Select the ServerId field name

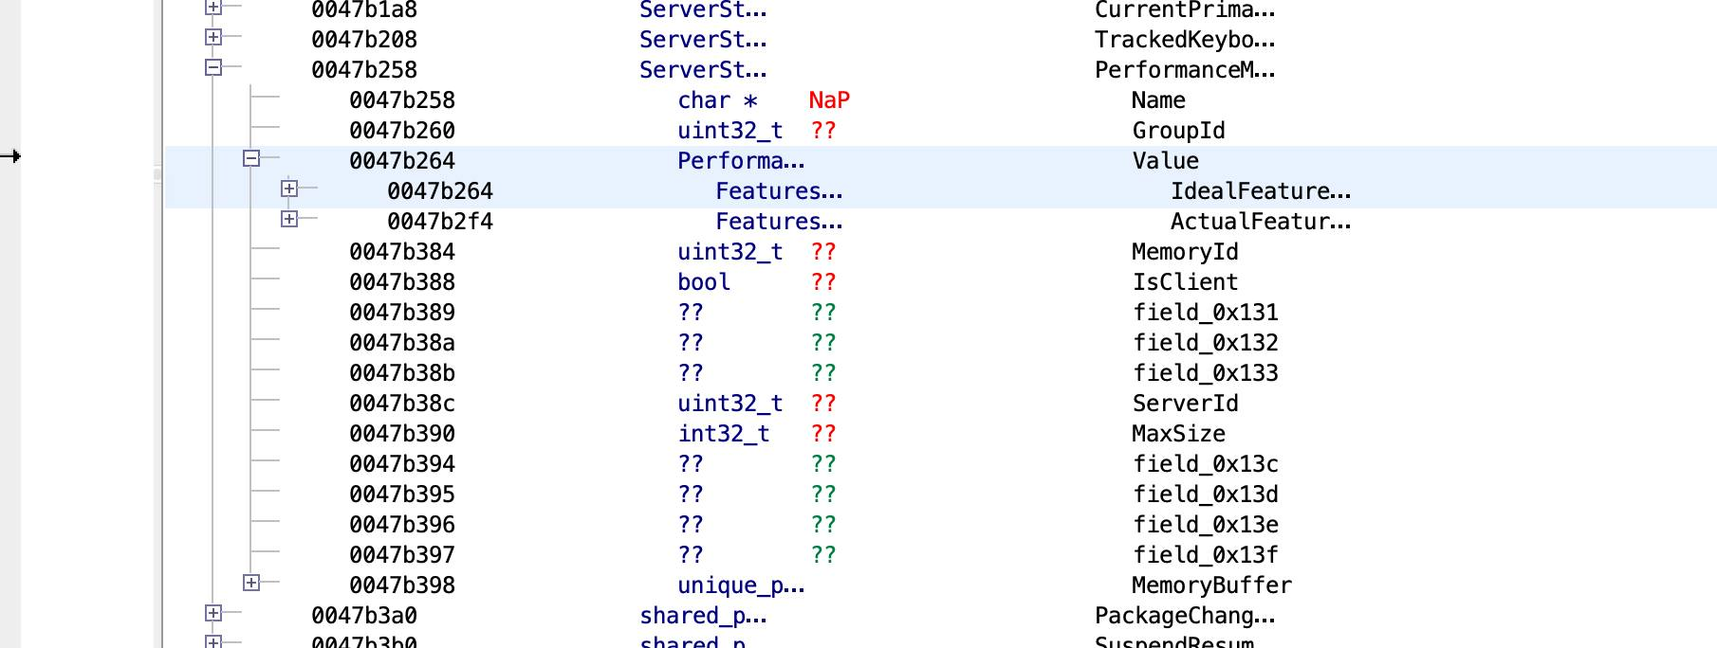(x=1185, y=404)
